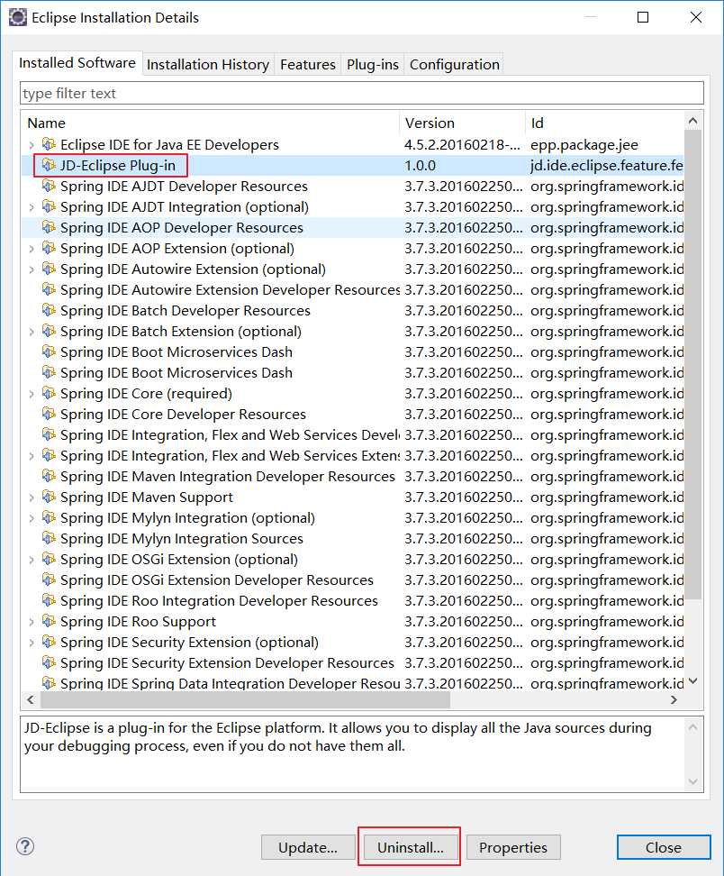Click the icon beside Spring IDE AOP Developer Resources
The image size is (724, 876).
[x=49, y=227]
